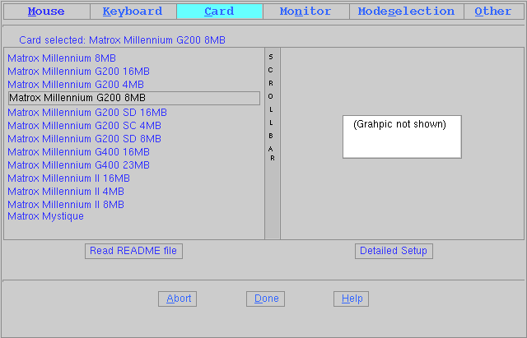
Task: Pick Matrox Millennium G200 4MB entry
Action: 76,85
